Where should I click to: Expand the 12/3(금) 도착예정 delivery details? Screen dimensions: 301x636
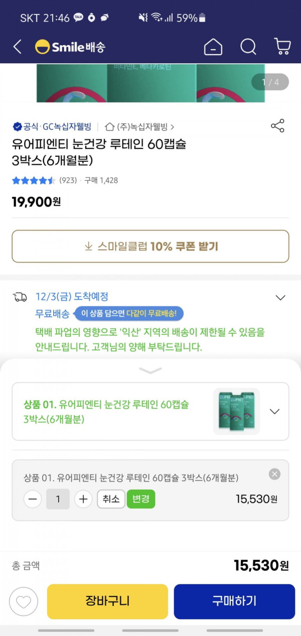click(280, 298)
